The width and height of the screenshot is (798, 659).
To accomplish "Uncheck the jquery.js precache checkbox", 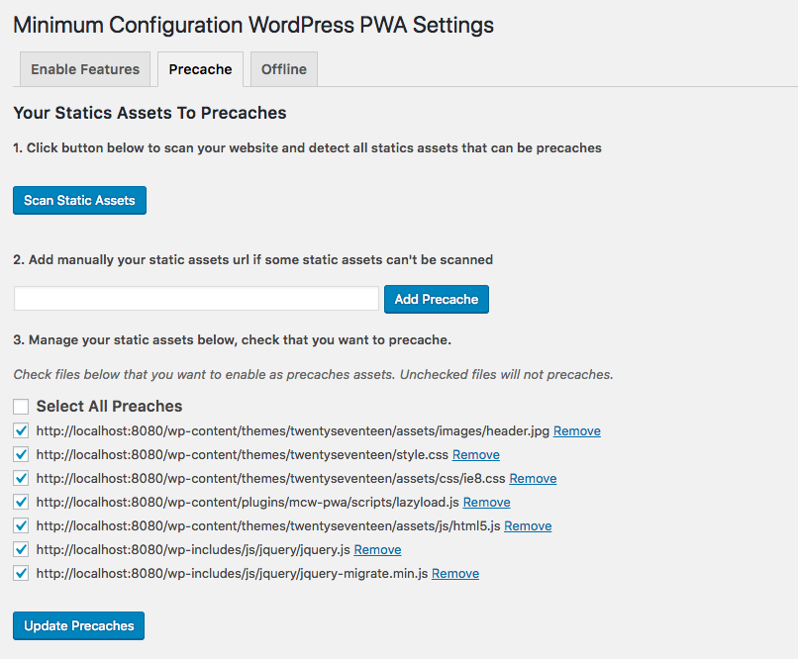I will click(x=21, y=549).
